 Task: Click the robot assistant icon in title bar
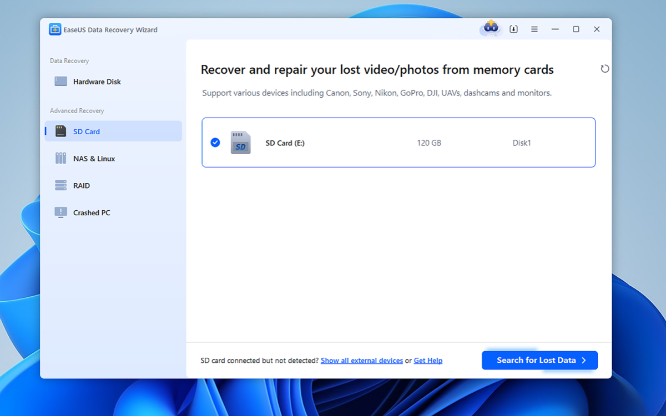point(490,28)
